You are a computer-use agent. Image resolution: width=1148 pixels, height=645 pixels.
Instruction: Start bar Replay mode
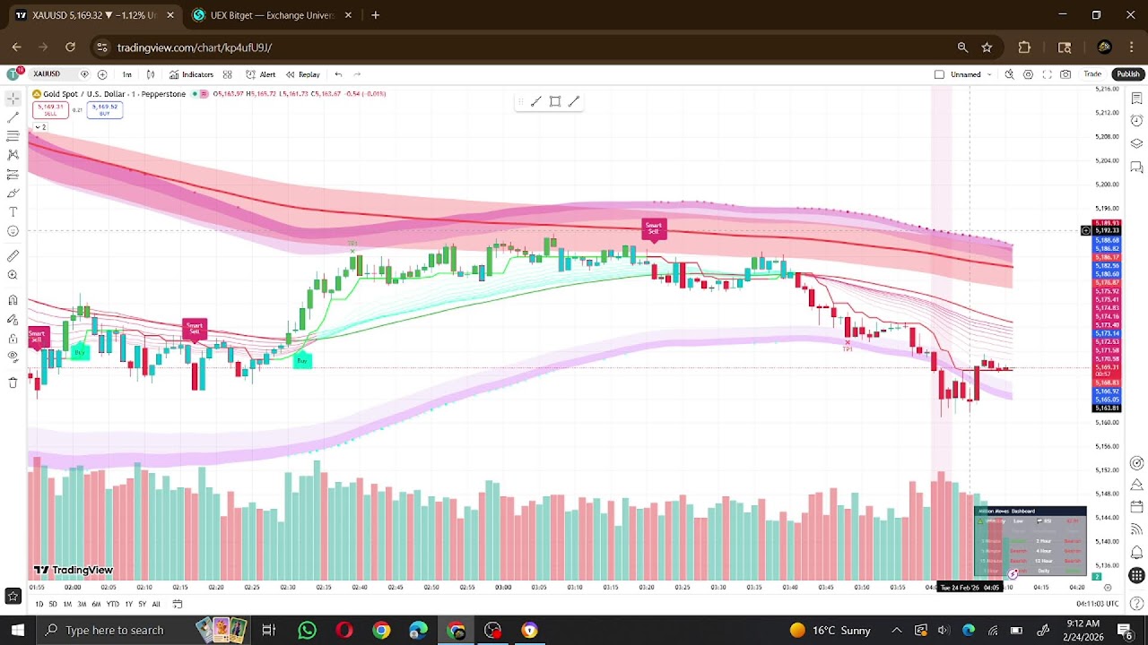pos(303,74)
